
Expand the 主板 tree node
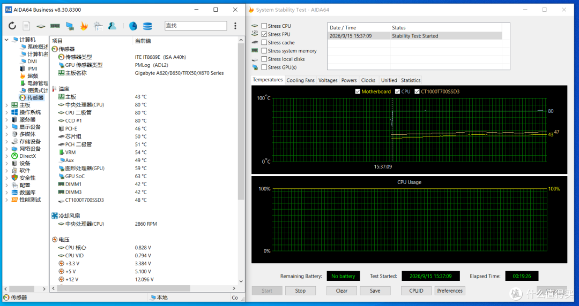(x=6, y=105)
